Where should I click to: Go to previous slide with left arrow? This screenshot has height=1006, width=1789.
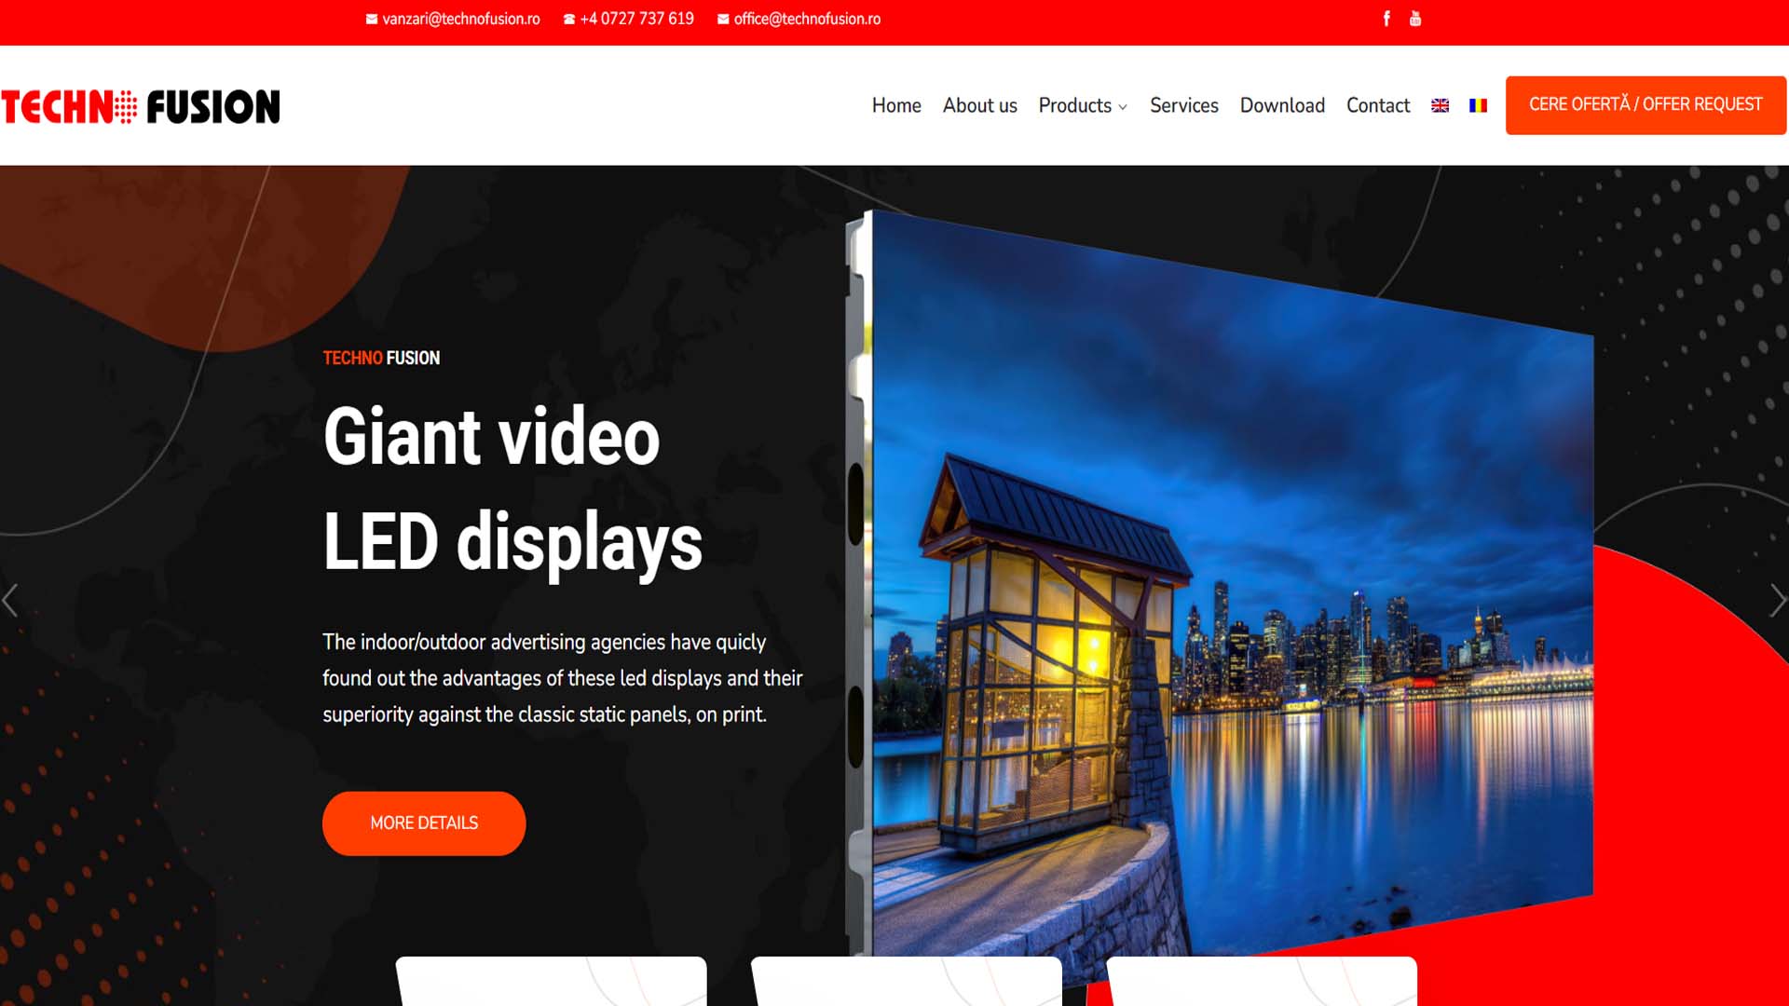(x=10, y=601)
